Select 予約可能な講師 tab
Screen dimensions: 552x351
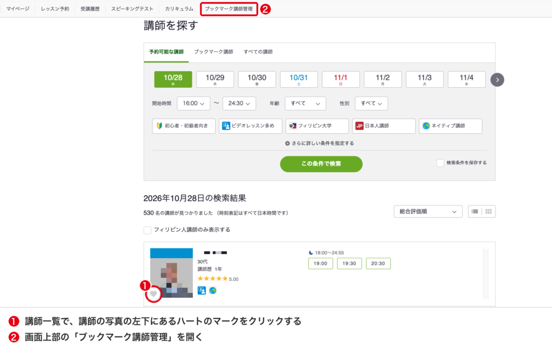click(166, 52)
